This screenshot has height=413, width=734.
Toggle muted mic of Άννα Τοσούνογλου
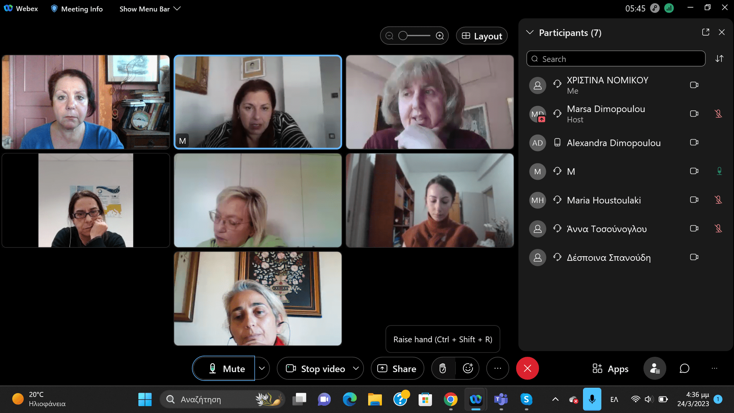click(718, 228)
